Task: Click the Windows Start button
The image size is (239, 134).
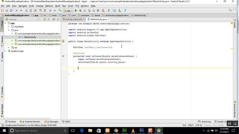Action: [4, 131]
